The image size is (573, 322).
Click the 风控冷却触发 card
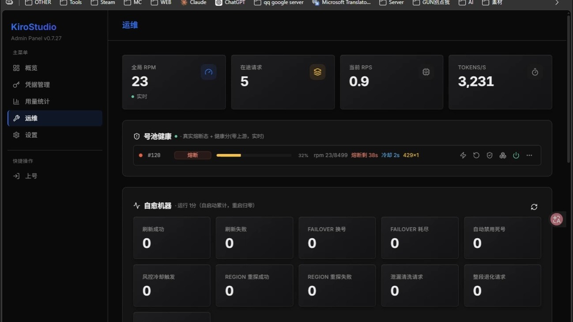(172, 285)
